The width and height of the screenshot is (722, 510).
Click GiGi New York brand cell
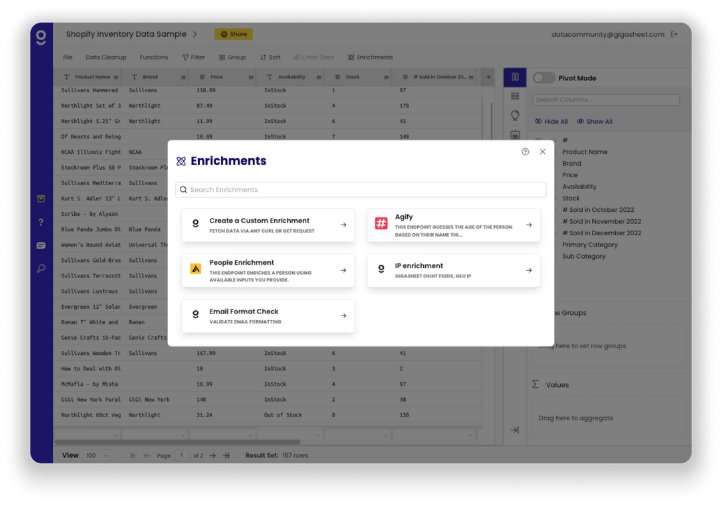tap(149, 400)
